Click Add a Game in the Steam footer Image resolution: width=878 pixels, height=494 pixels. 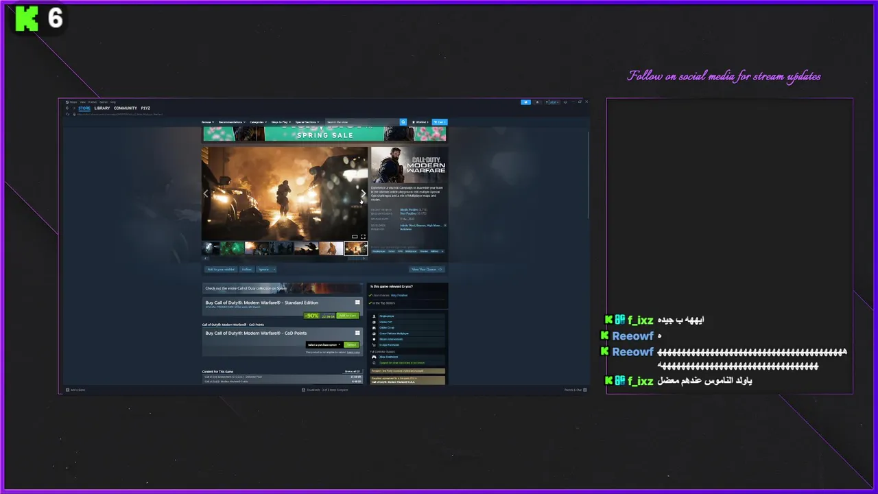pyautogui.click(x=75, y=390)
